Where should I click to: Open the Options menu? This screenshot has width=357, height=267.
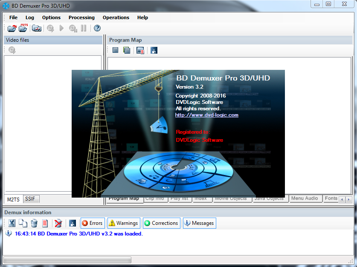[x=51, y=17]
